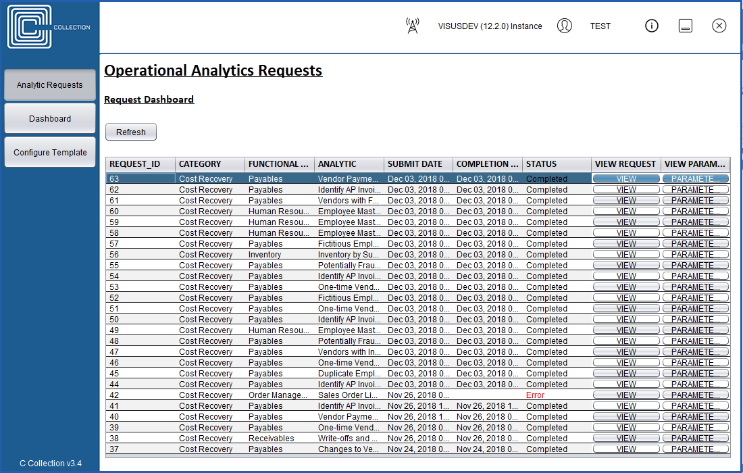
Task: Click Sales Order Li... analytic cell
Action: tap(349, 395)
